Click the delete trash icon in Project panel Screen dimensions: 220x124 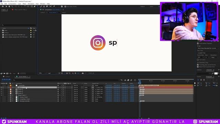(18, 73)
